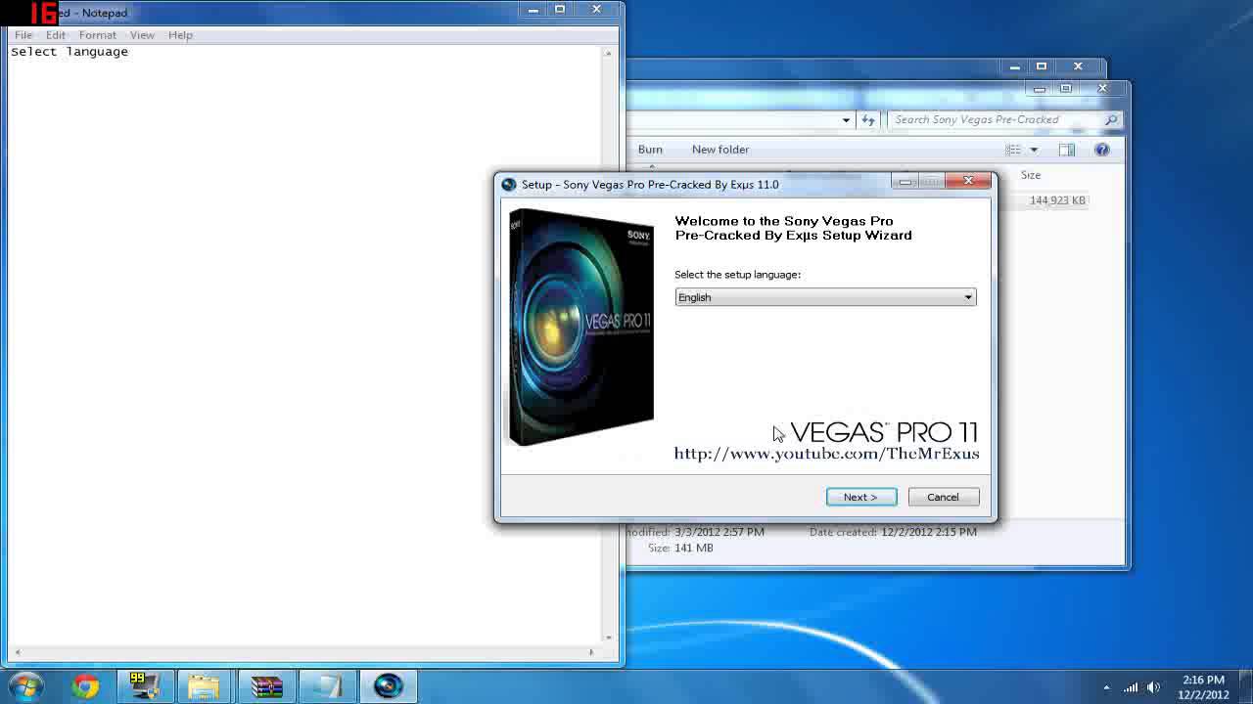The image size is (1253, 704).
Task: Click Next in the Vegas setup wizard
Action: tap(861, 497)
